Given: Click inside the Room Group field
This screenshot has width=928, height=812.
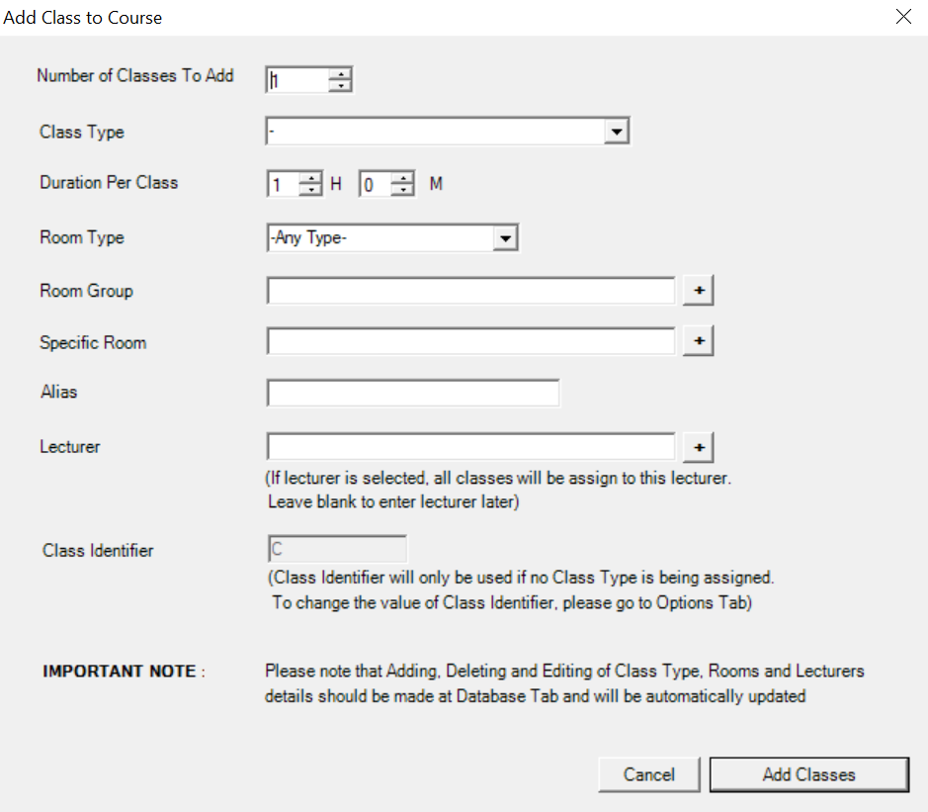Looking at the screenshot, I should [470, 291].
